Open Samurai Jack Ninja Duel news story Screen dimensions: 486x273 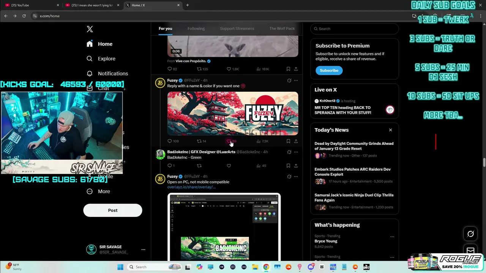coord(354,201)
